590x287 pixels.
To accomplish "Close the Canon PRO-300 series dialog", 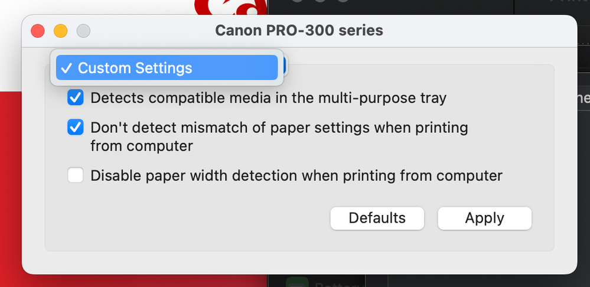I will click(38, 30).
